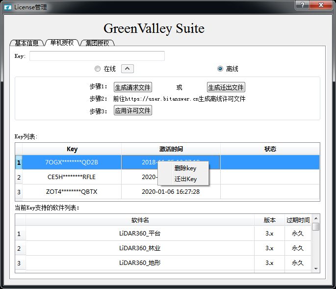Click the user.bitanswer.cn step 2 text
Screen dimensions: 336x289
(179, 99)
